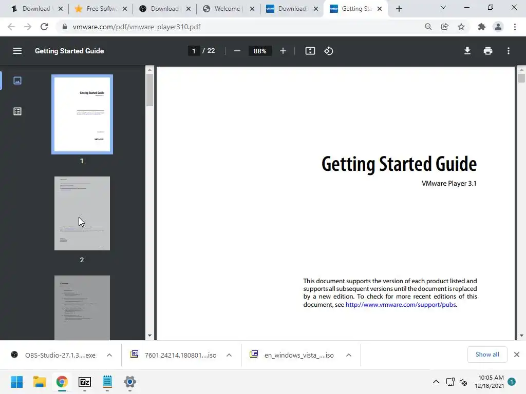Screen dimensions: 526x394
Task: Select page 3 thumbnail
Action: coord(82,308)
